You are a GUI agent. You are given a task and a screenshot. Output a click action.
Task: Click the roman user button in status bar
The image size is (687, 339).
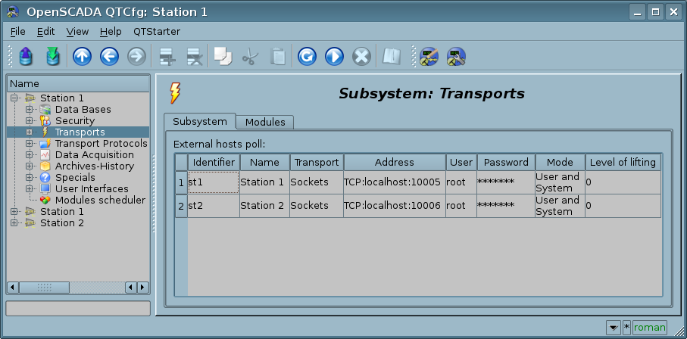650,328
